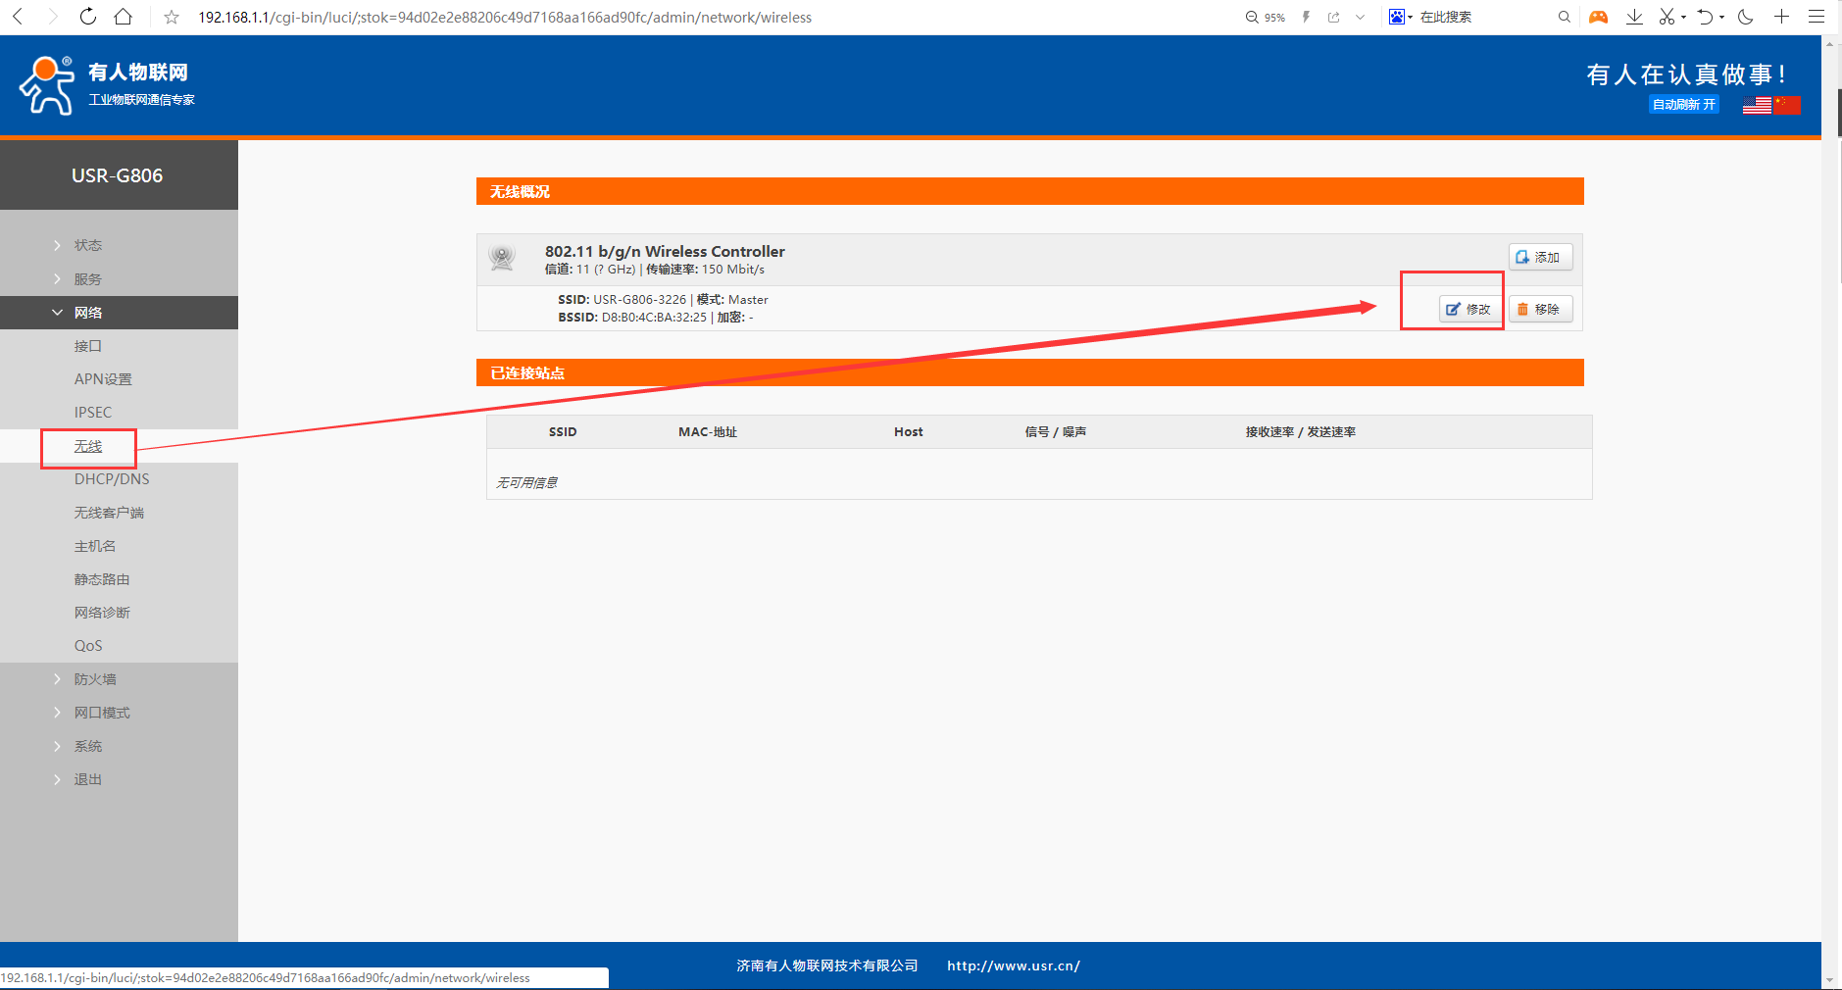Image resolution: width=1842 pixels, height=990 pixels.
Task: Reload the page with browser refresh icon
Action: click(x=88, y=17)
